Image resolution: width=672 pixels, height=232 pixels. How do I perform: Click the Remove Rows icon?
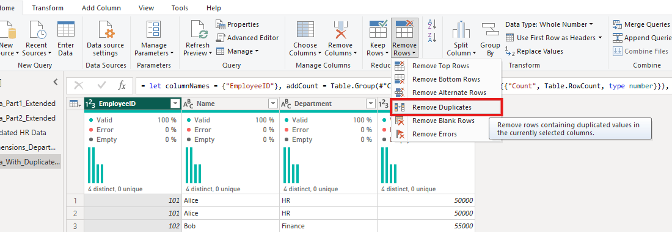404,29
